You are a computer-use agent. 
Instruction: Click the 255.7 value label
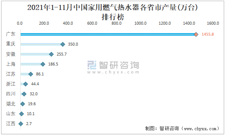point(62,54)
